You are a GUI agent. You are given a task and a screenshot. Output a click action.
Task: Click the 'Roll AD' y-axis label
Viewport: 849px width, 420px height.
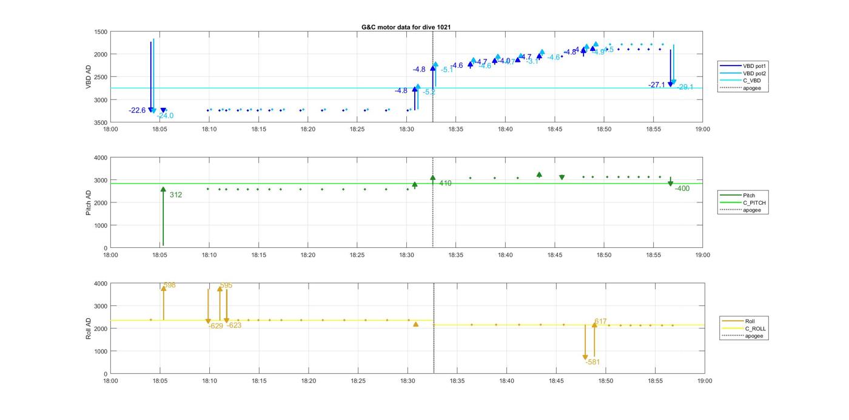tap(89, 328)
